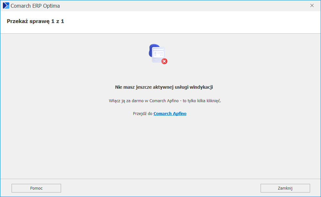Click the Comarch ERP Optima logo icon
Viewport: 321px width, 197px height.
(x=6, y=6)
